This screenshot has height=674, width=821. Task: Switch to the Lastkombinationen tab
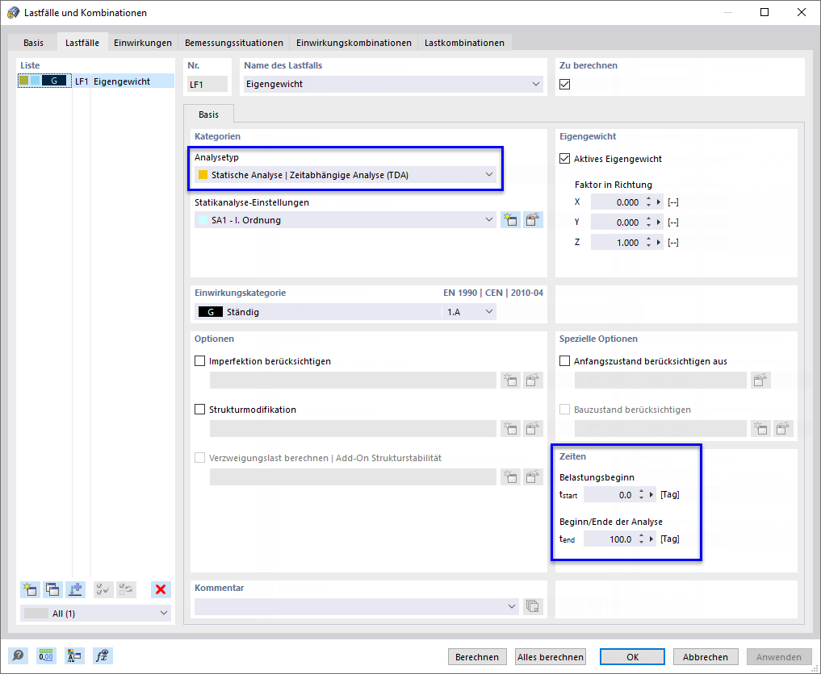coord(464,41)
